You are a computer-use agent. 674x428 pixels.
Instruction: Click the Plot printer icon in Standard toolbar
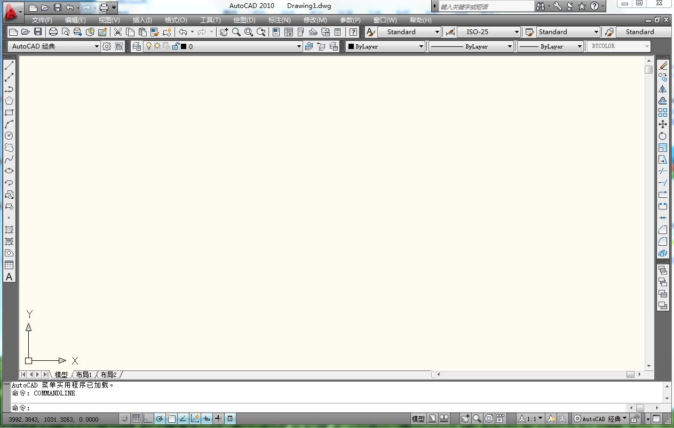(53, 32)
